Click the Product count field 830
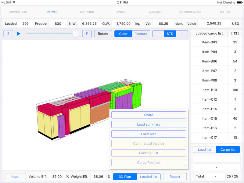Viewport: 244px width, 183px height. tap(58, 23)
